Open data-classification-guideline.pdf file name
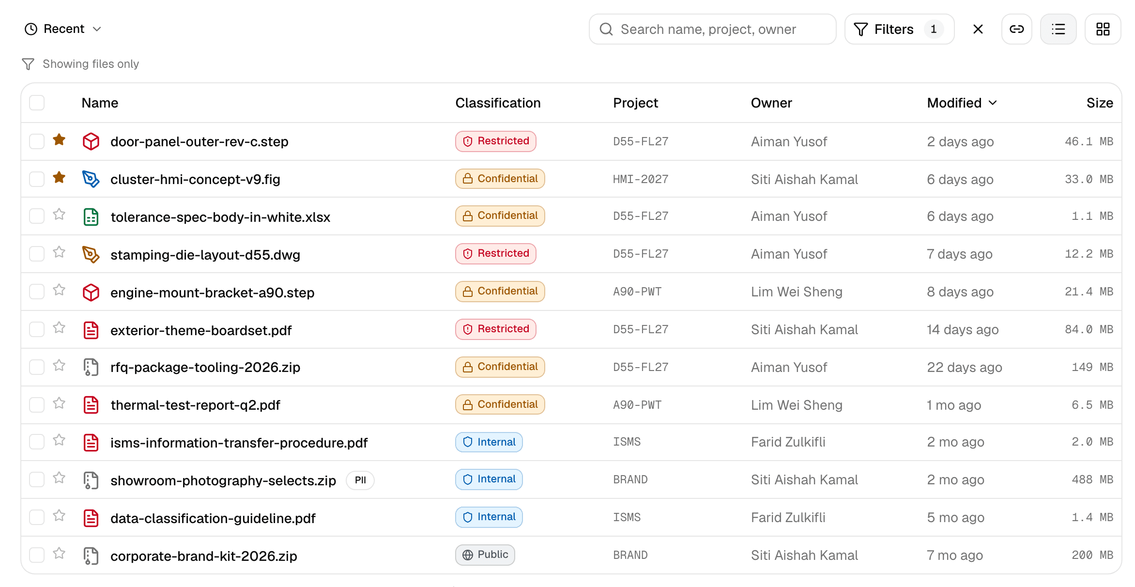This screenshot has height=587, width=1135. point(213,518)
